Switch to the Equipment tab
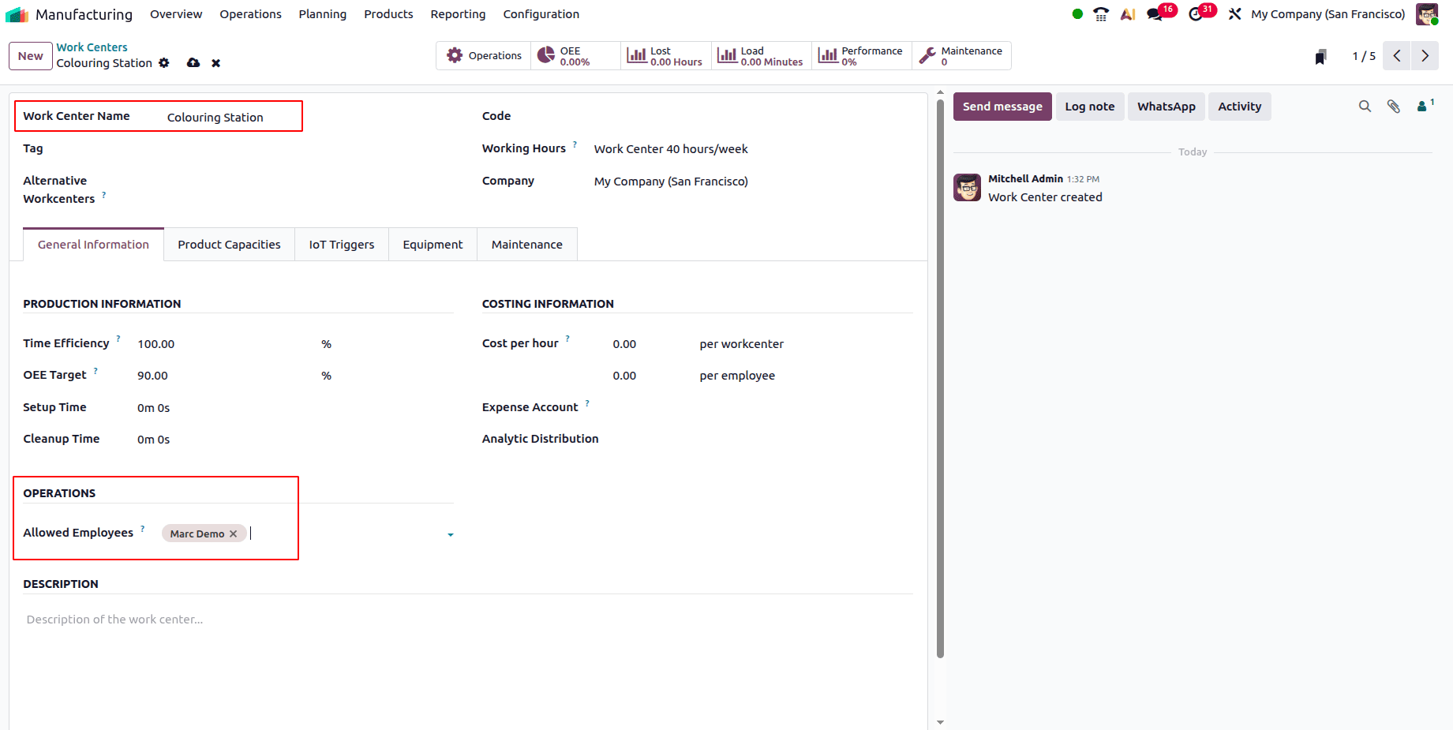This screenshot has width=1453, height=730. (x=433, y=245)
